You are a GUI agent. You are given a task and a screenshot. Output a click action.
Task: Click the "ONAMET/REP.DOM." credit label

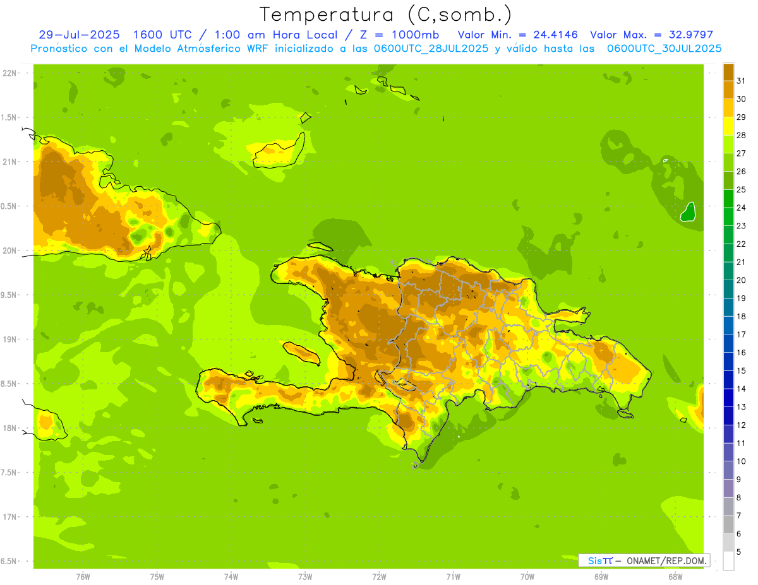[x=667, y=560]
